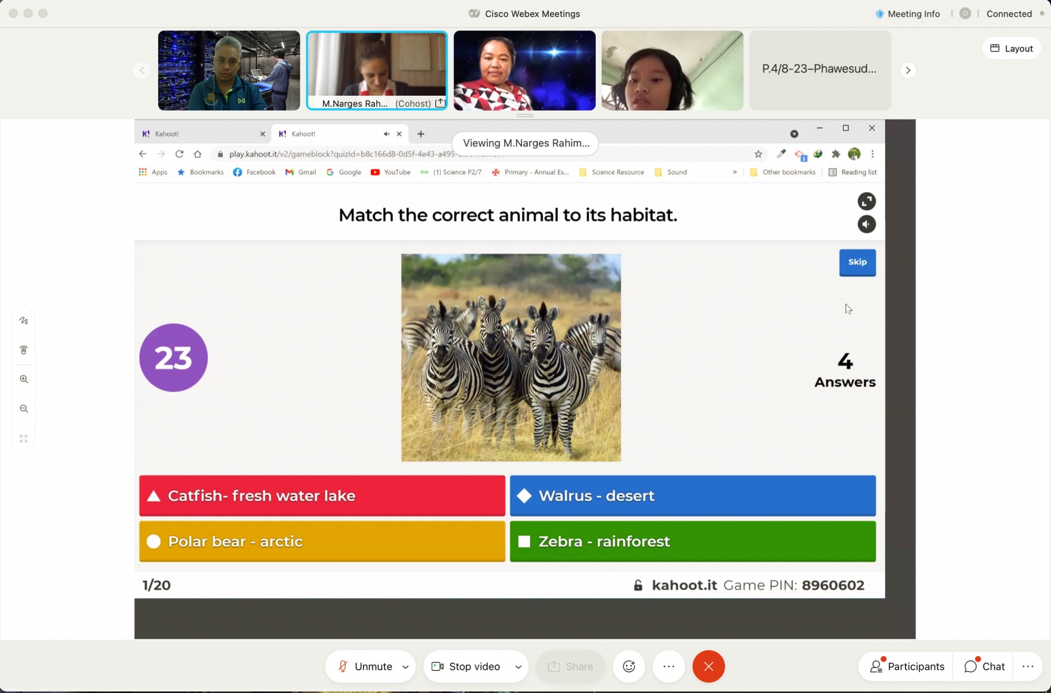Viewport: 1051px width, 693px height.
Task: Open the Reading list
Action: click(852, 172)
